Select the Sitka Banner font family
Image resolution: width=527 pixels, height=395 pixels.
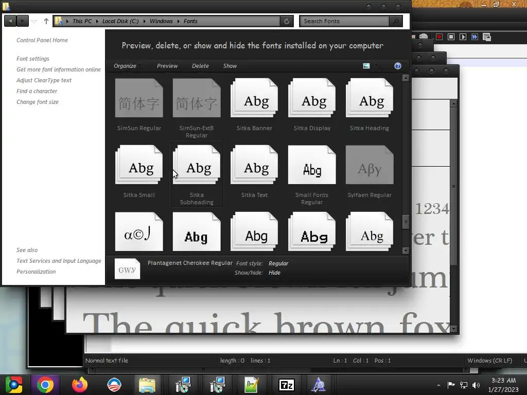click(254, 105)
